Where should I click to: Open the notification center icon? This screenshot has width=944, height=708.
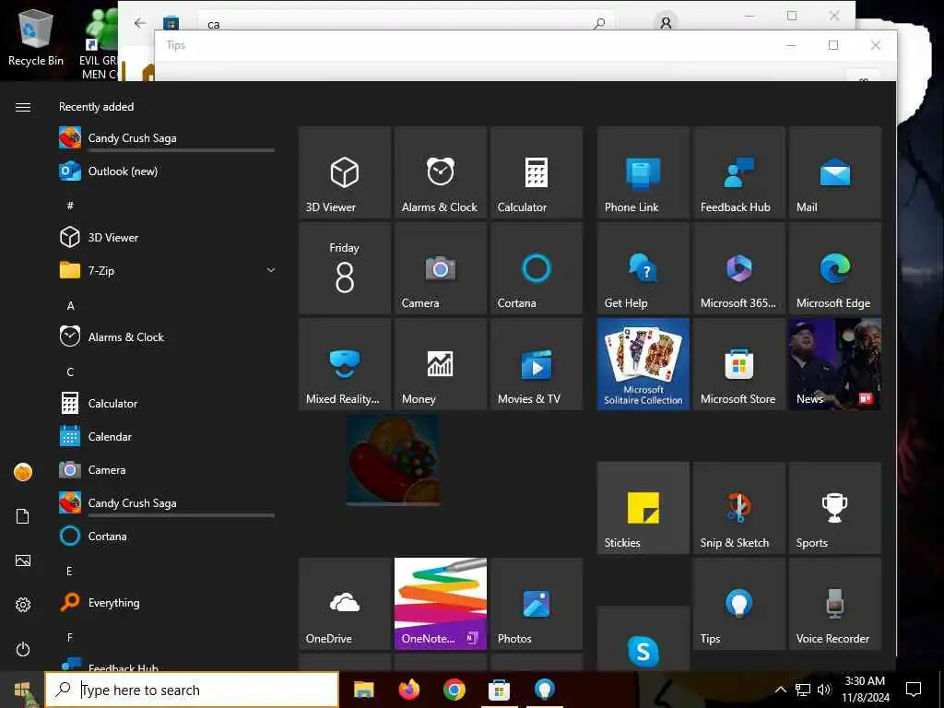(914, 690)
